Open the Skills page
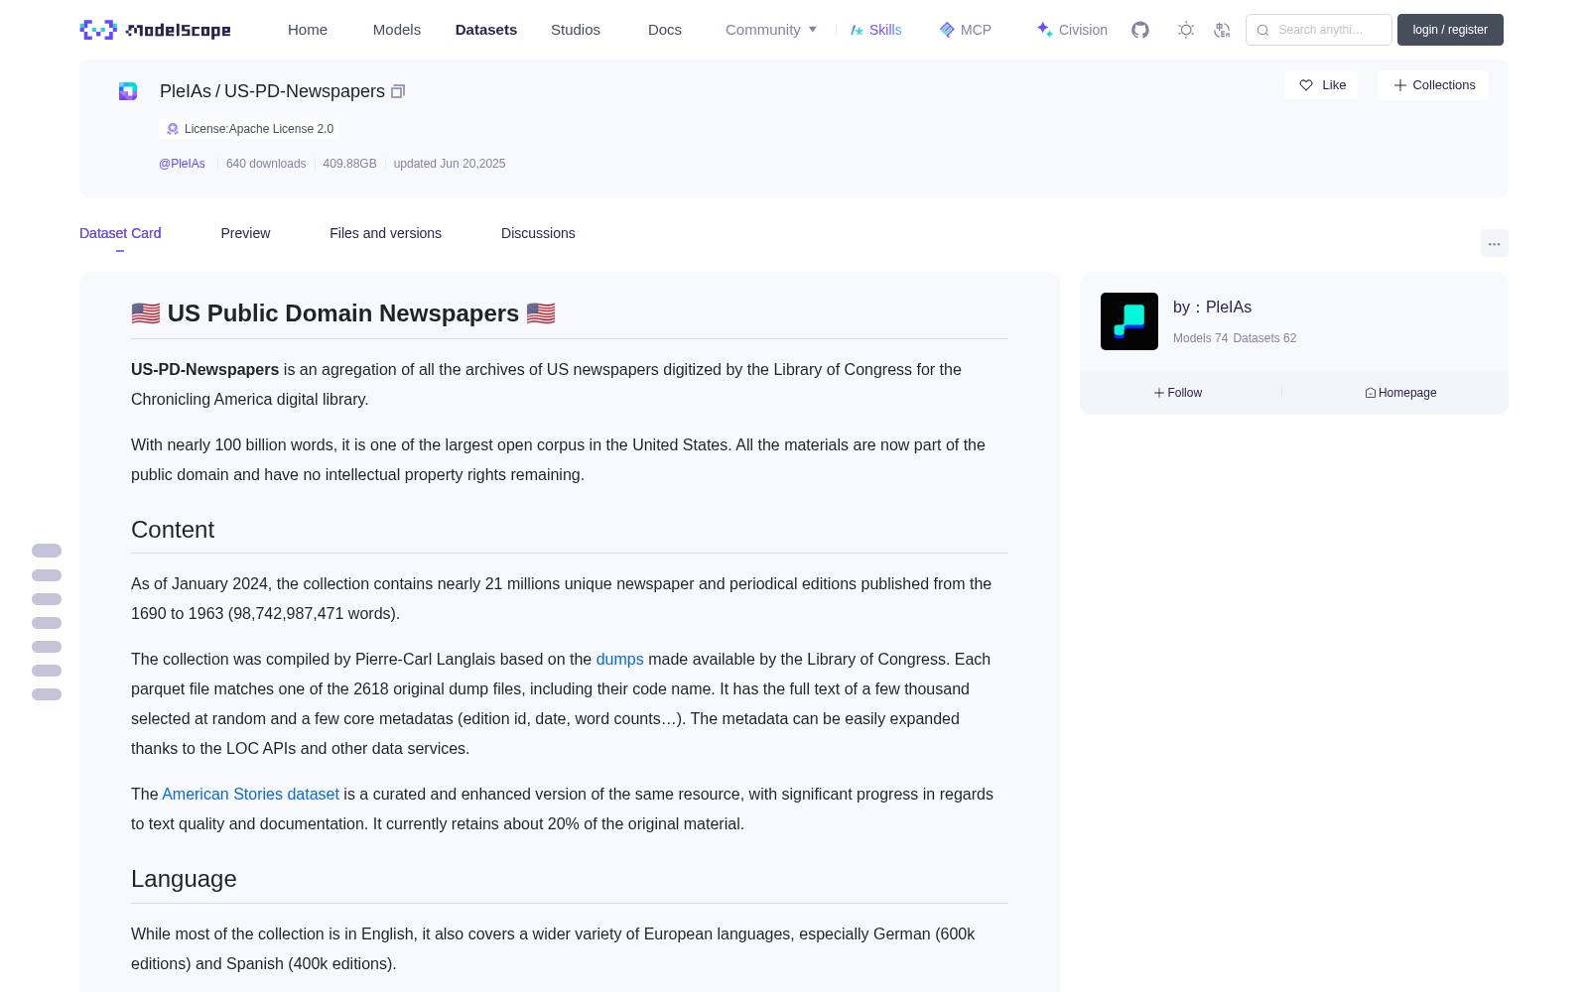This screenshot has width=1588, height=992. coord(875,30)
